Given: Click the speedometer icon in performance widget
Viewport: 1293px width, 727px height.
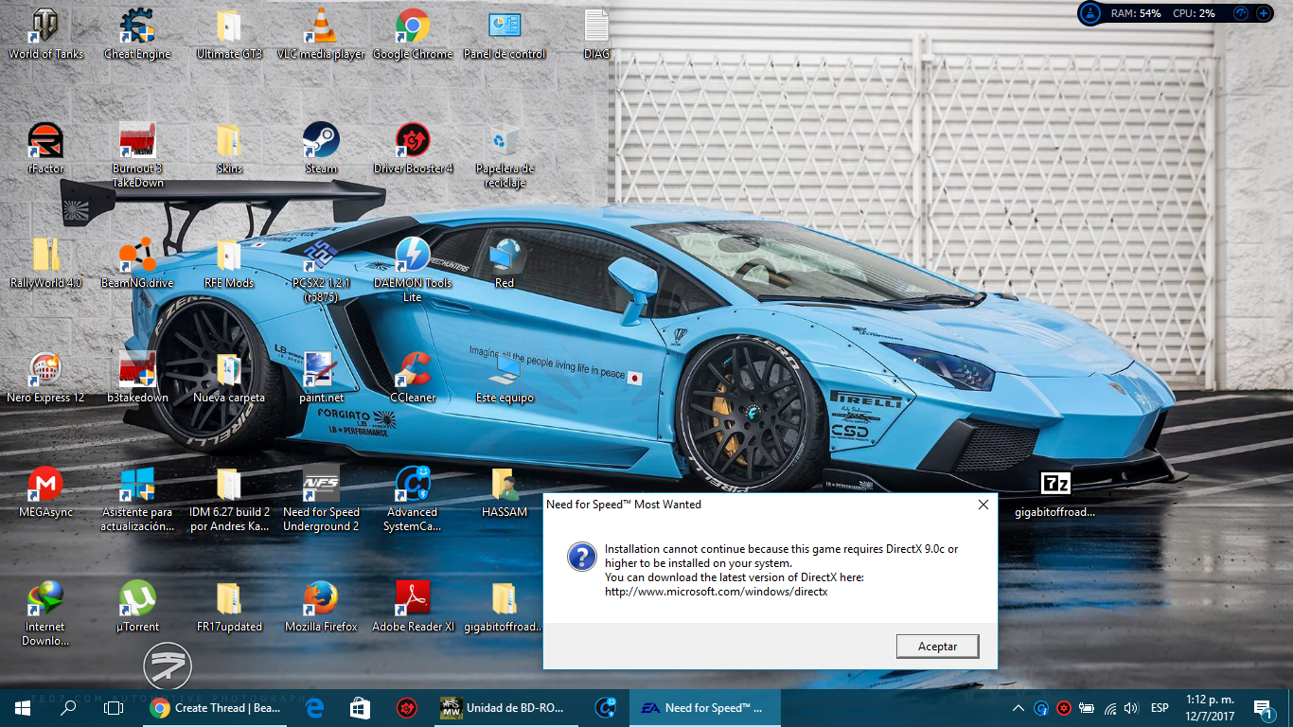Looking at the screenshot, I should click(x=1241, y=13).
